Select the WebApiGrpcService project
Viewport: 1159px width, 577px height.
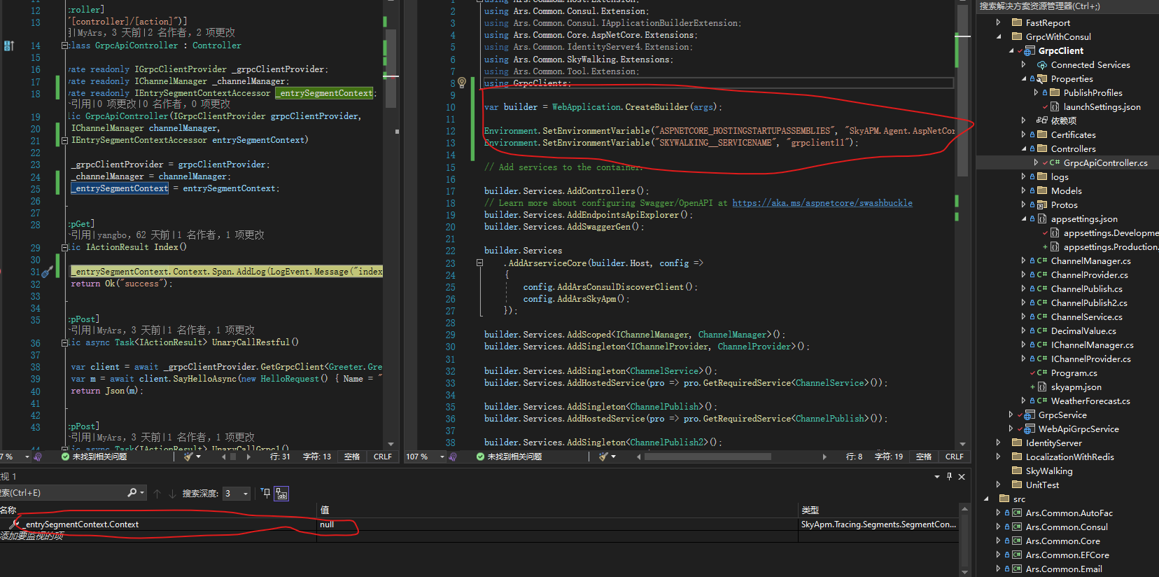(x=1079, y=429)
